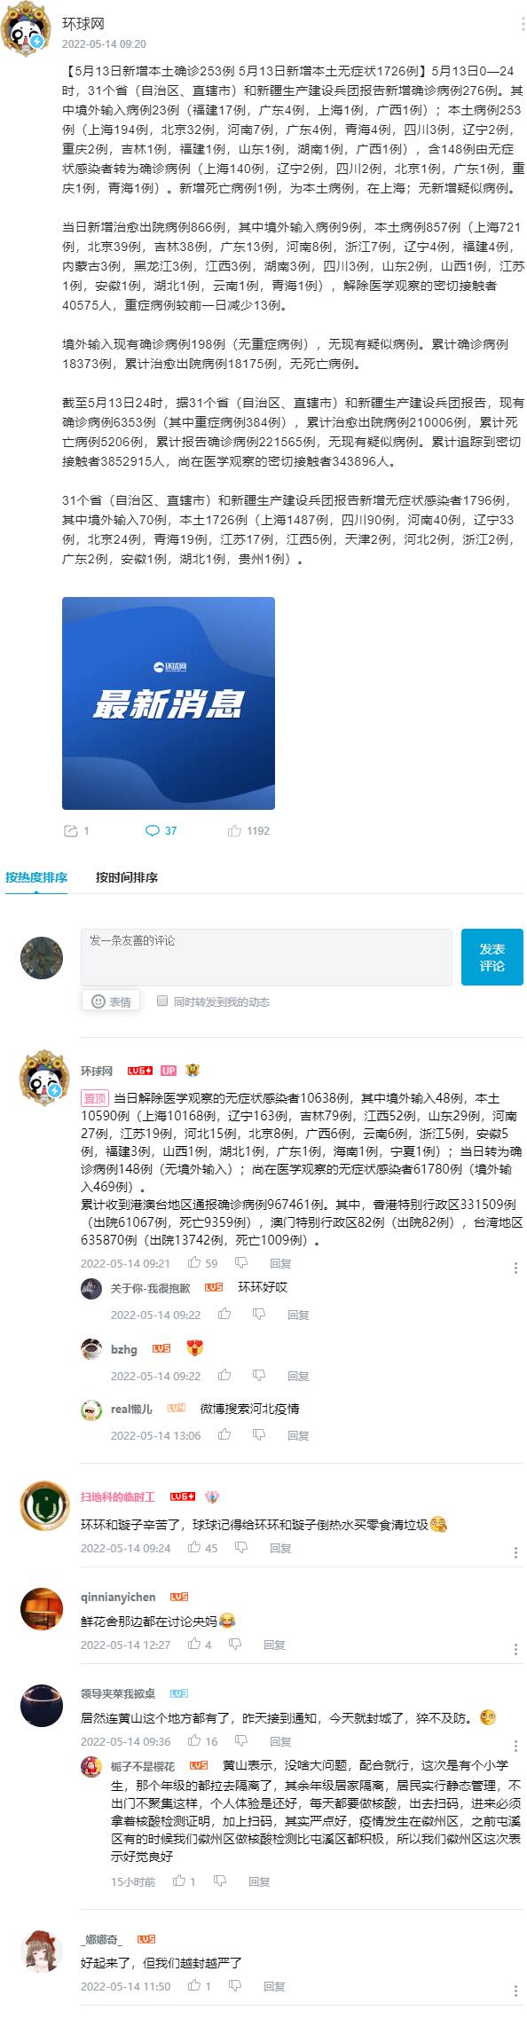Open 环球网 profile name at top
The height and width of the screenshot is (2026, 527).
(x=83, y=24)
